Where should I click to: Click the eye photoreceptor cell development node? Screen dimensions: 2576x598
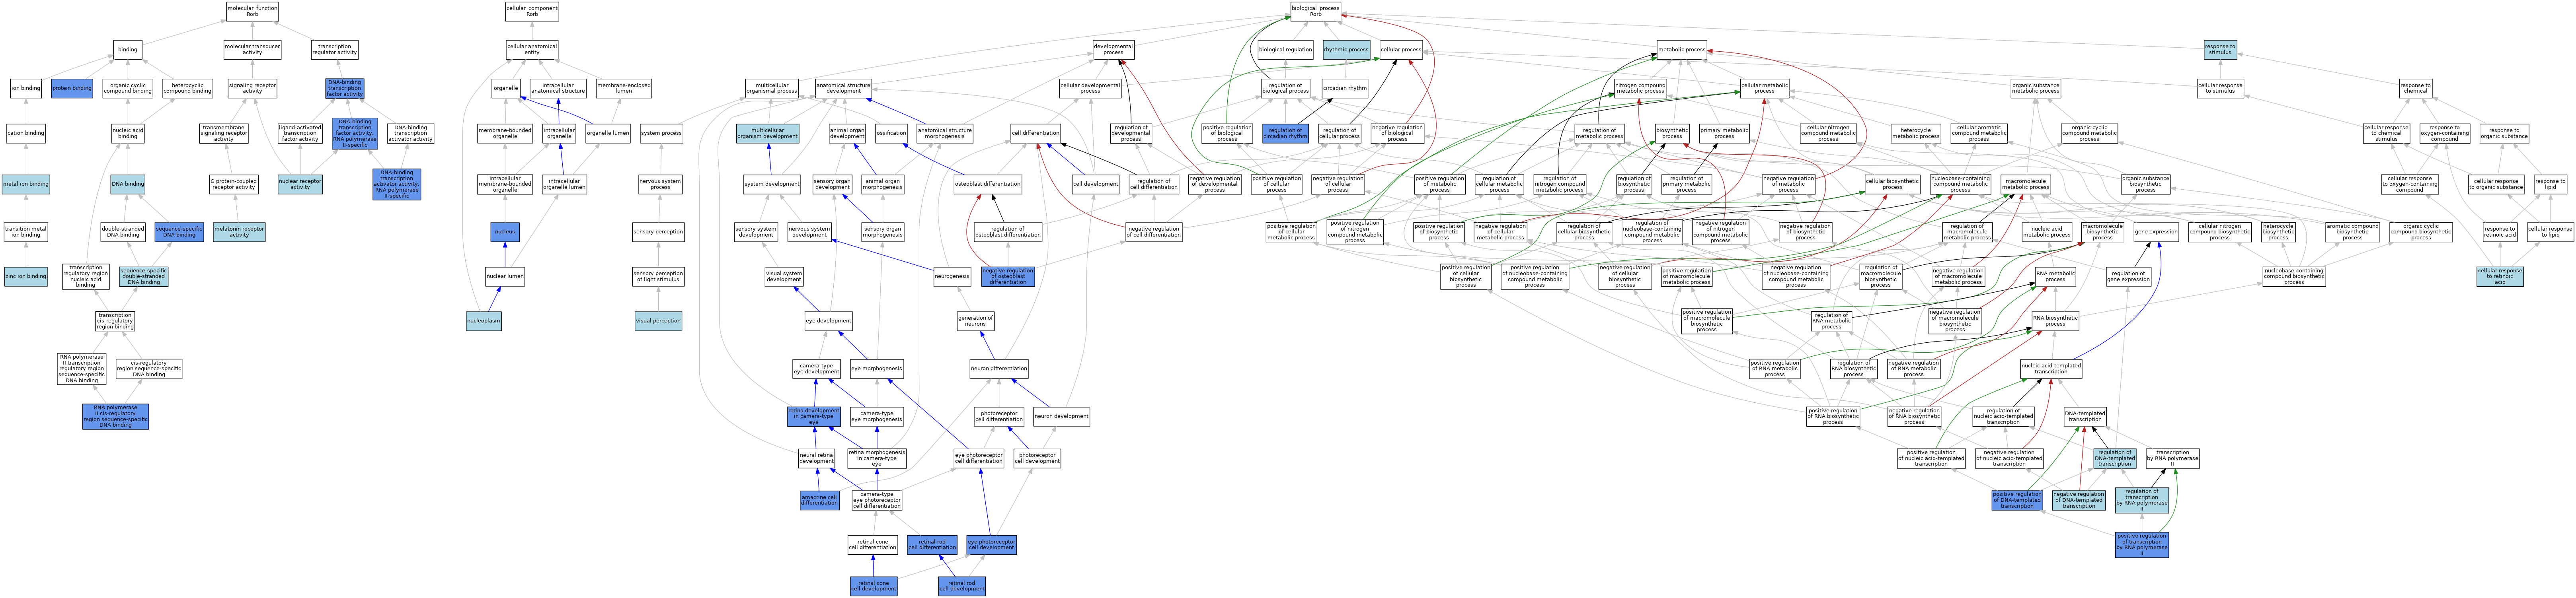991,545
